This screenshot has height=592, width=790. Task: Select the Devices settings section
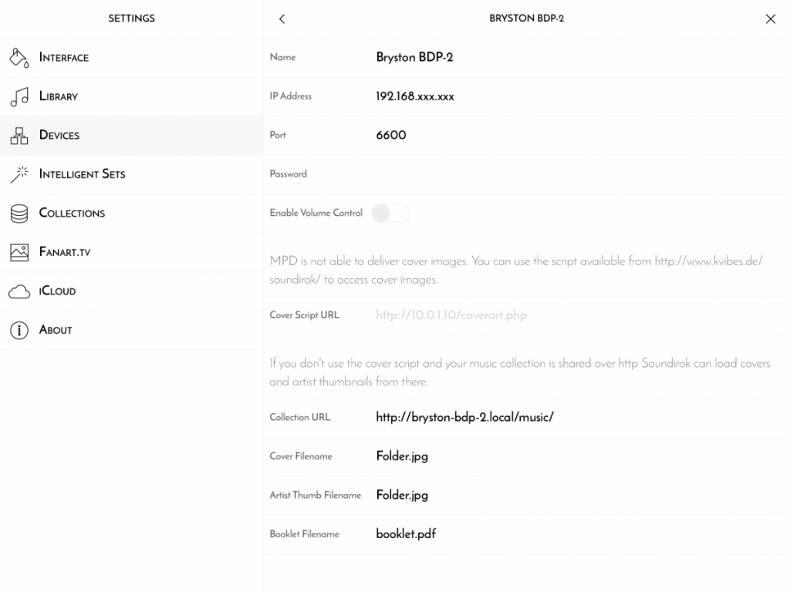[x=131, y=136]
